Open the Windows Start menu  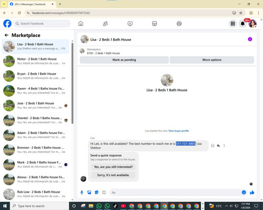pos(5,206)
